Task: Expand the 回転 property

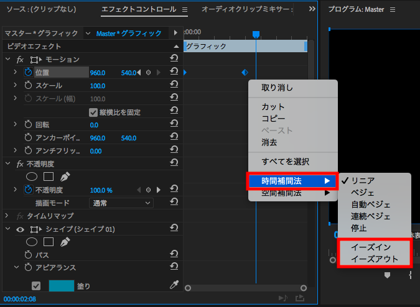Action: pos(16,124)
